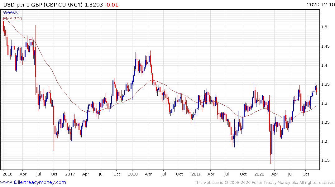Click the 1.2 price axis label
This screenshot has height=187, width=335.
(324, 141)
